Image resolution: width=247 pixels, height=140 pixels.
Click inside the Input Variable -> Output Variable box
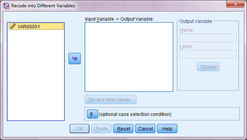point(129,57)
